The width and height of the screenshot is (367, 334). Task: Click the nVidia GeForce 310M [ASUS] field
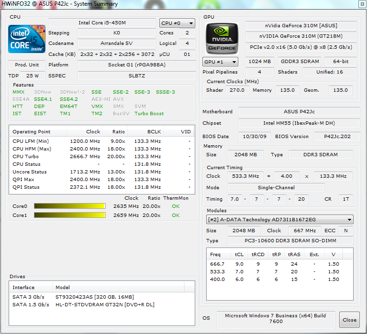click(301, 25)
